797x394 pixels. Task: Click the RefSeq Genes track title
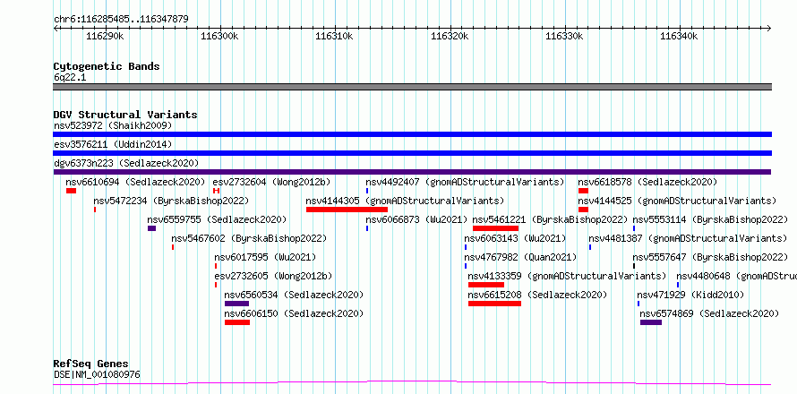pyautogui.click(x=91, y=364)
